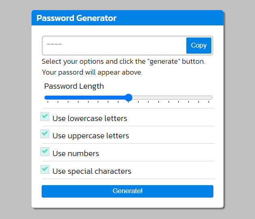Click the "Password Length" label

[x=74, y=86]
